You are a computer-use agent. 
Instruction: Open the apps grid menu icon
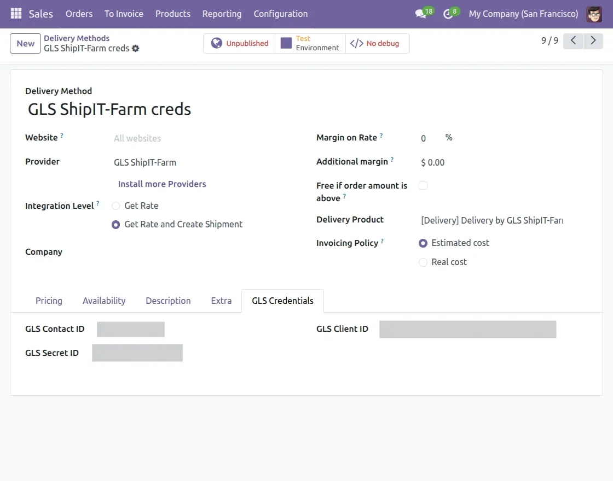16,14
